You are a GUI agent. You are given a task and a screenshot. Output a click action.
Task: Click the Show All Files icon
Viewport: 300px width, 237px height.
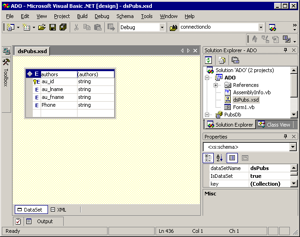pyautogui.click(x=222, y=60)
